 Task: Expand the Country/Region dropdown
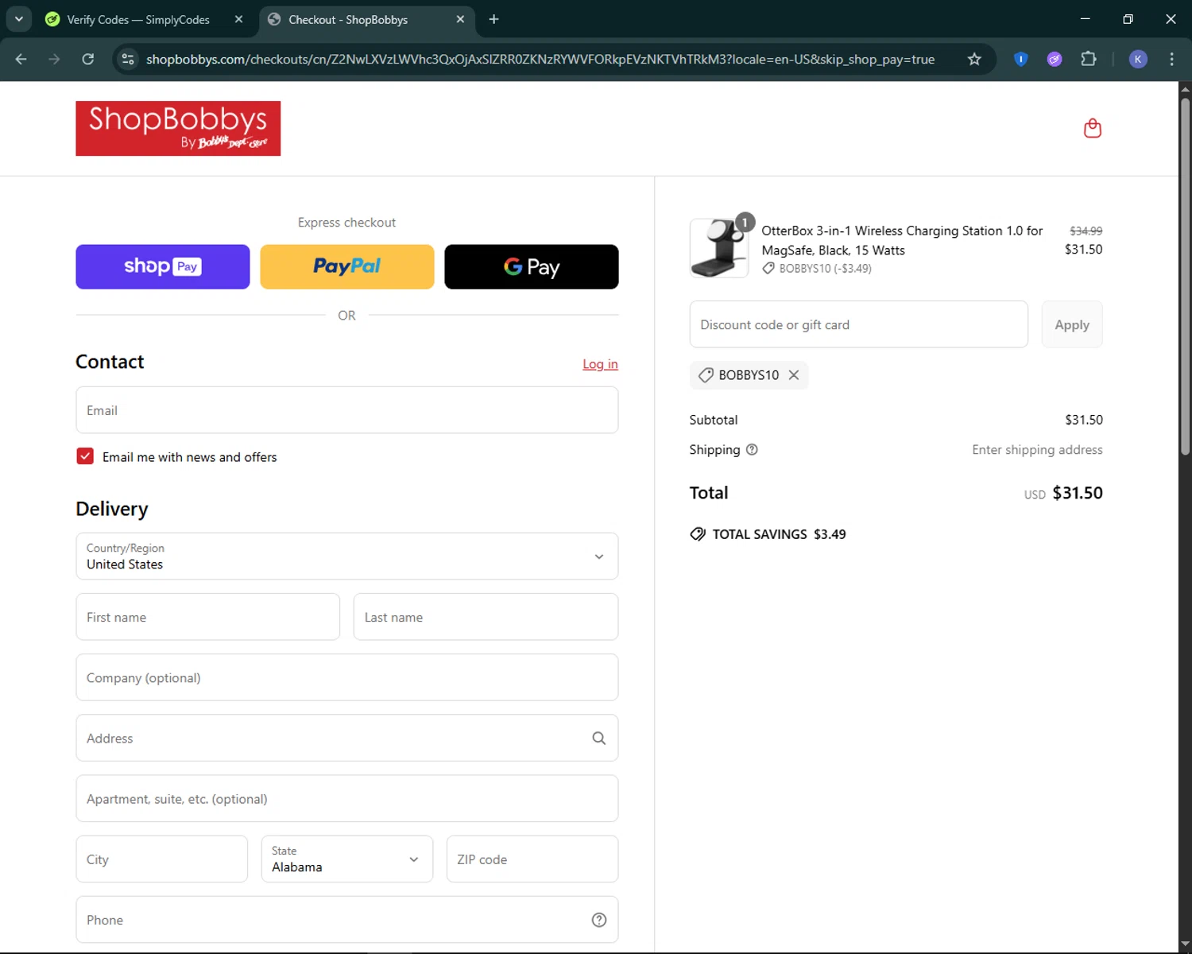[347, 556]
